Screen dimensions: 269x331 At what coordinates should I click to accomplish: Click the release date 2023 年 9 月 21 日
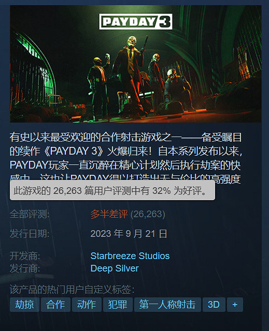pyautogui.click(x=129, y=234)
